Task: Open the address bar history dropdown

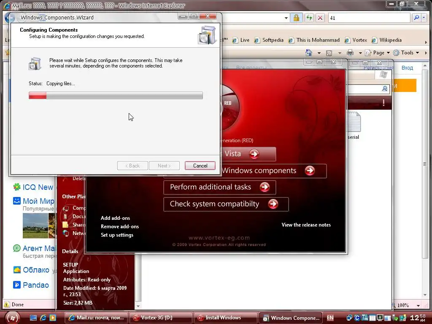Action: click(x=286, y=18)
